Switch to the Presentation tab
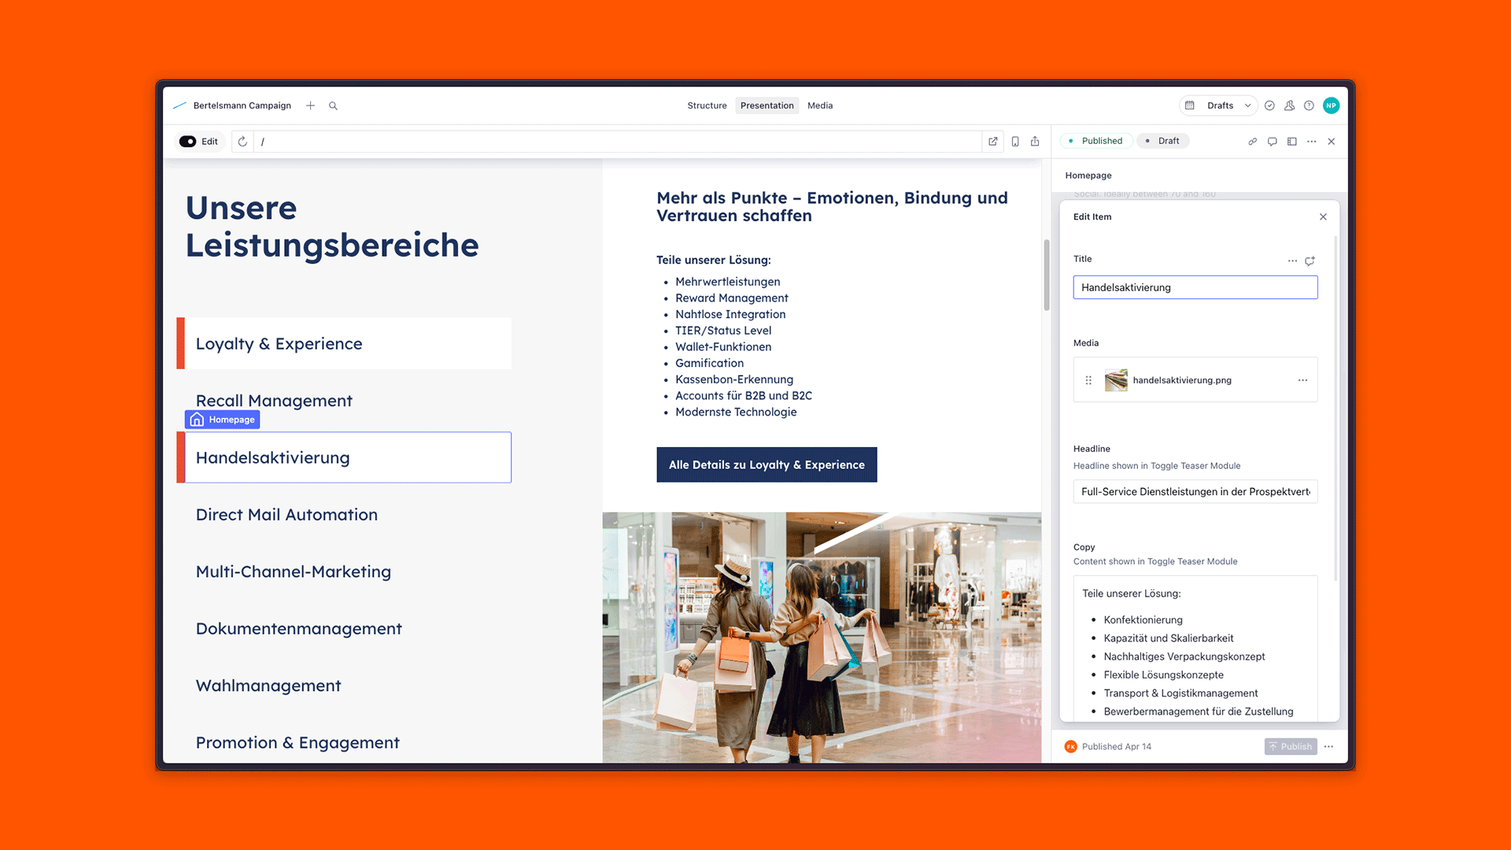The image size is (1511, 850). (767, 105)
